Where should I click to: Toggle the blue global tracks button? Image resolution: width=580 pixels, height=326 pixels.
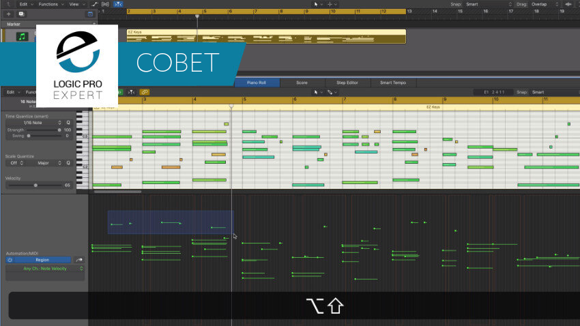click(90, 14)
